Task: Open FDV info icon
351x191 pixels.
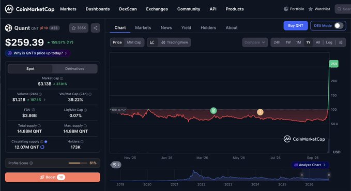Action: coord(33,110)
